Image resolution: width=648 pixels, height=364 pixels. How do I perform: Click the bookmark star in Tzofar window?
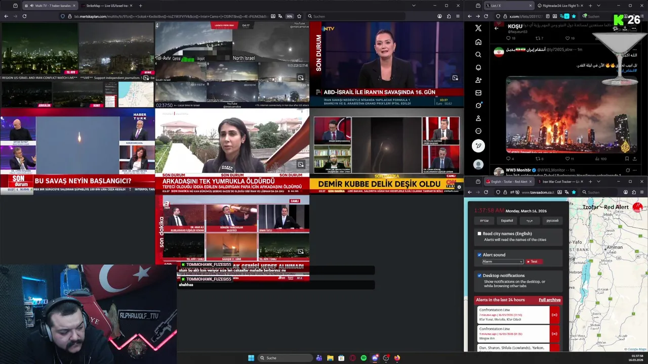tap(574, 192)
